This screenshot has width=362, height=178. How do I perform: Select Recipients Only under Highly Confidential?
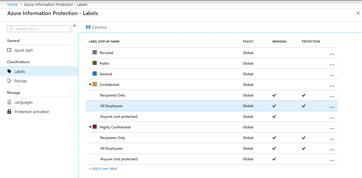tap(113, 138)
